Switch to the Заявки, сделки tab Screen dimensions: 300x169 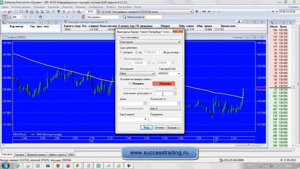(x=57, y=154)
